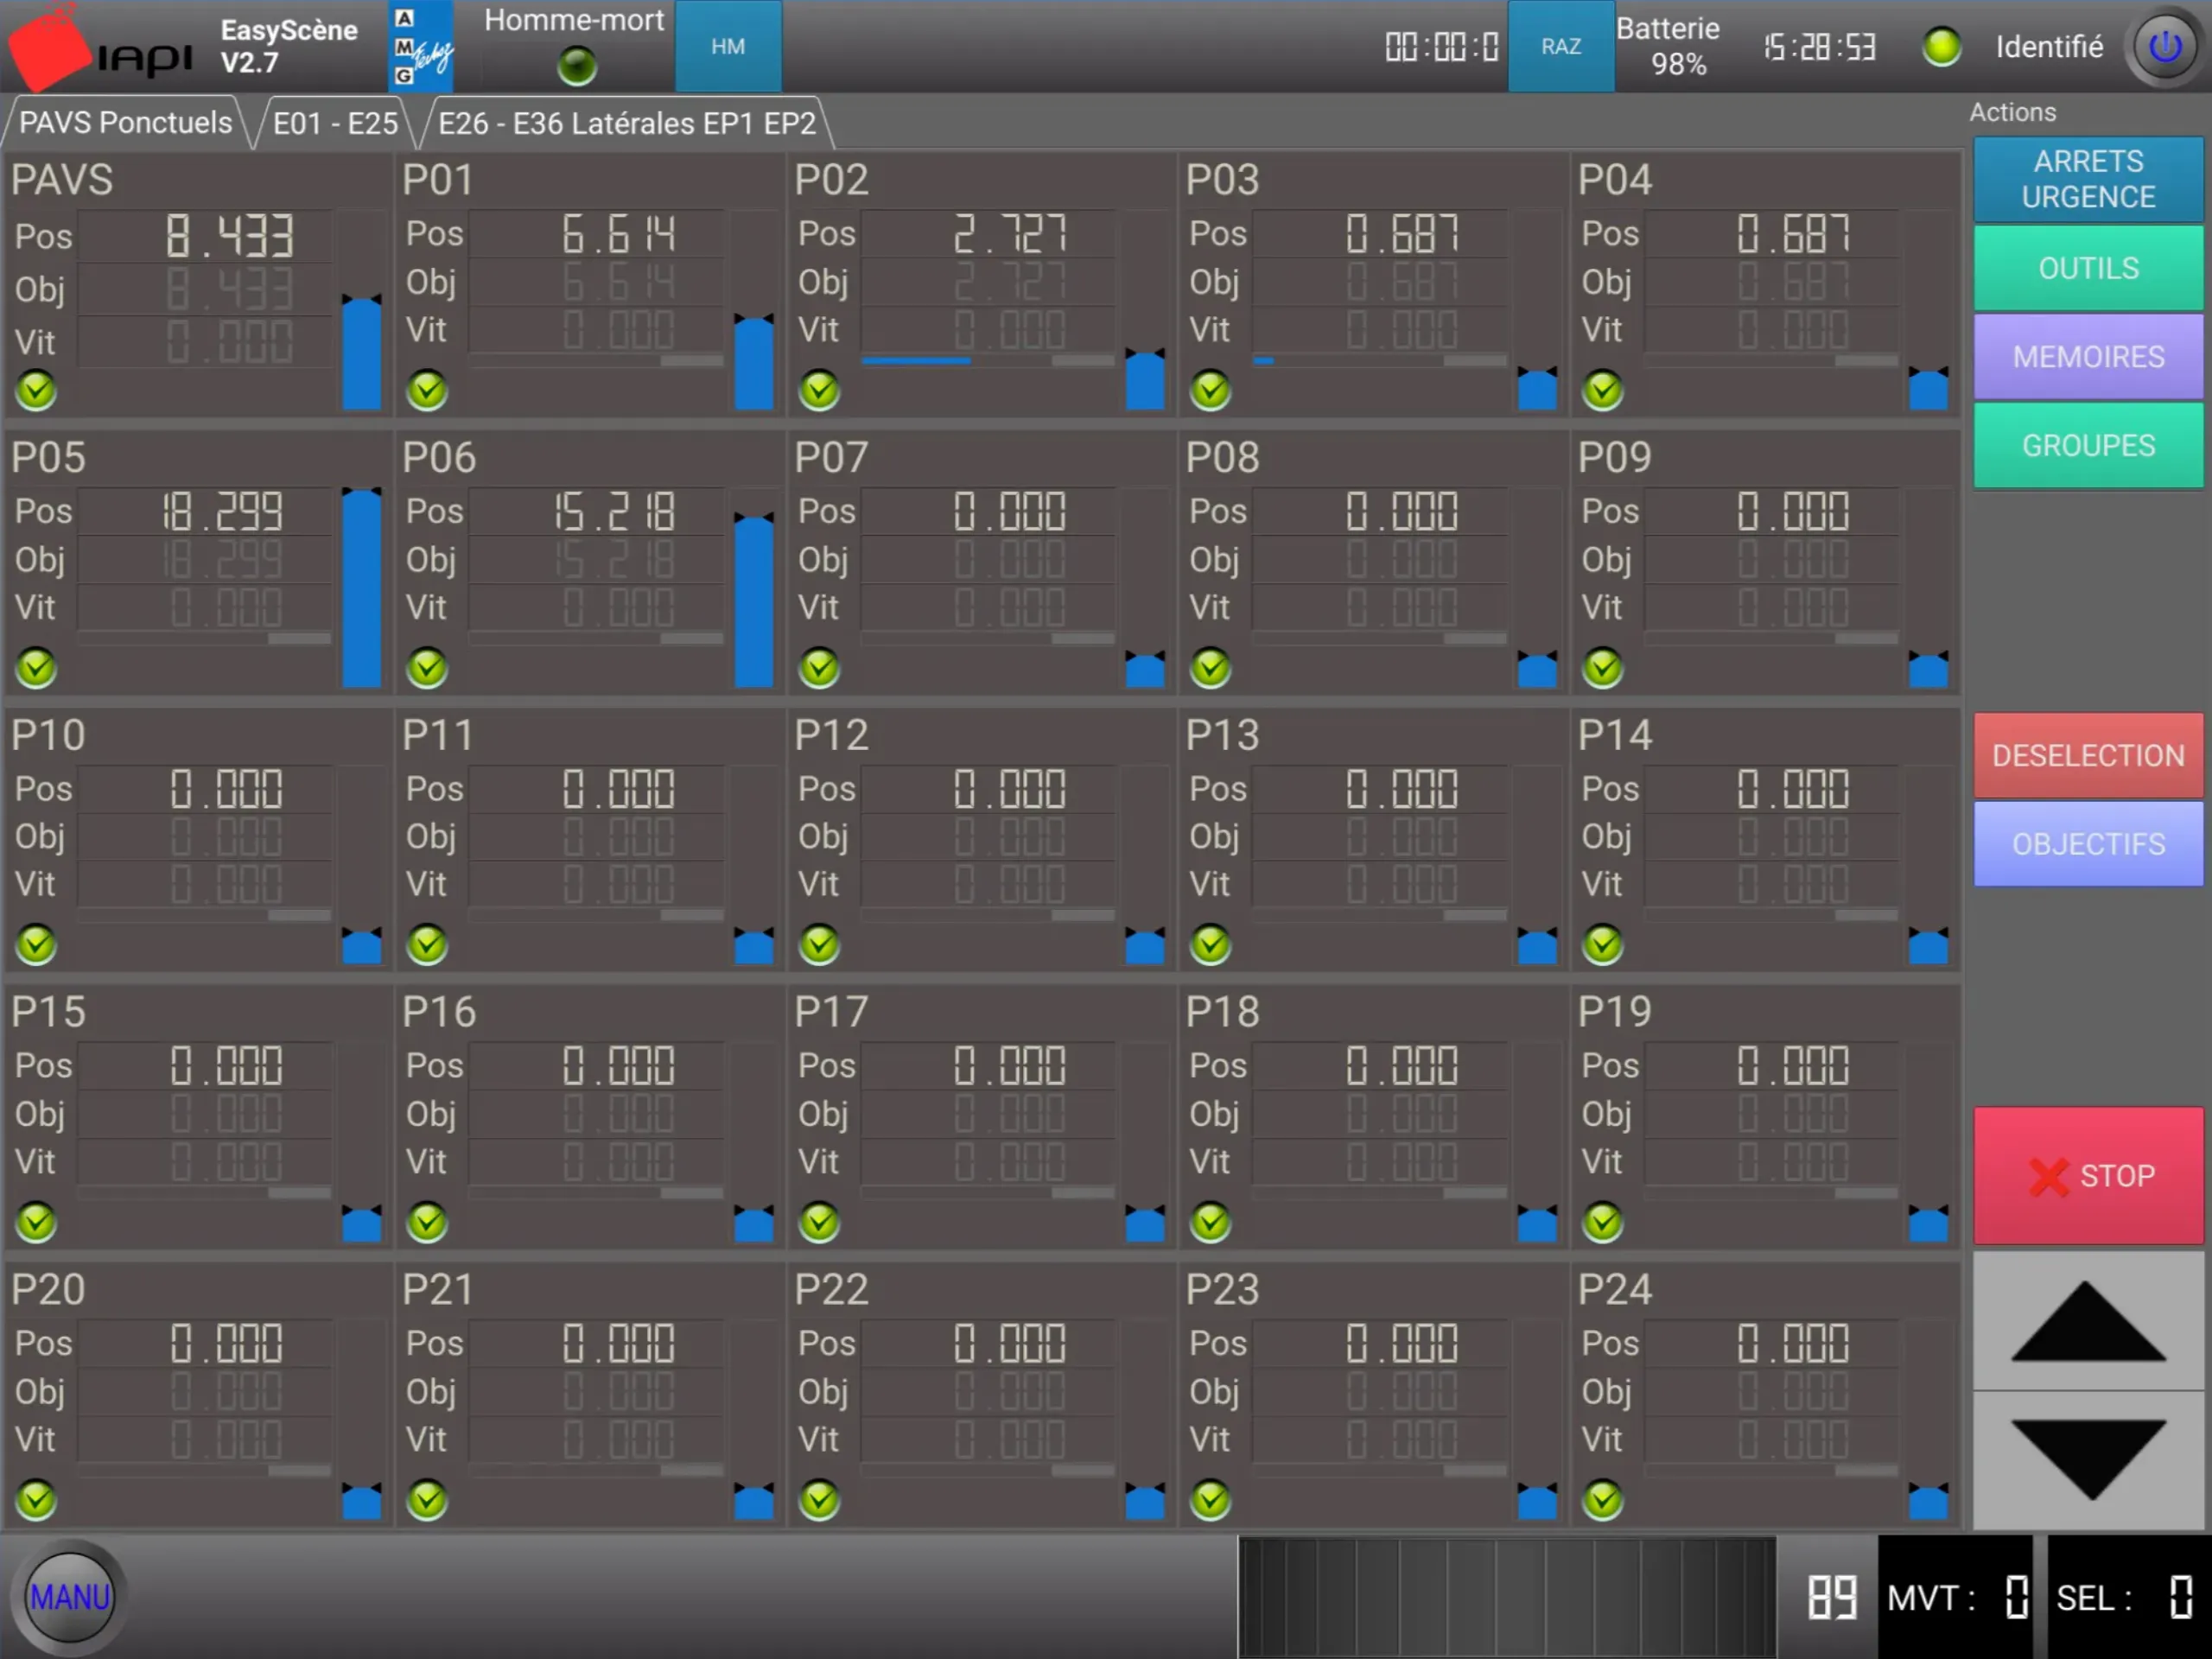Click the DESELECTION button
Viewport: 2212px width, 1659px height.
pos(2088,755)
